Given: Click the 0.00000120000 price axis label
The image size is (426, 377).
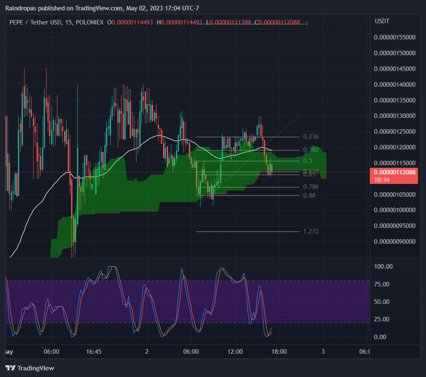Looking at the screenshot, I should click(394, 147).
